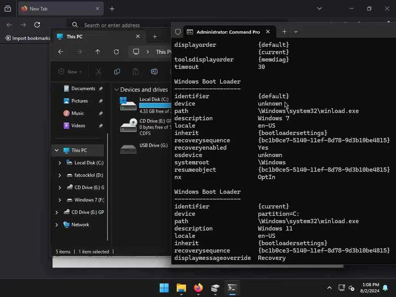Close the This PC tab in File Explorer
Viewport: 396px width, 297px height.
138,36
